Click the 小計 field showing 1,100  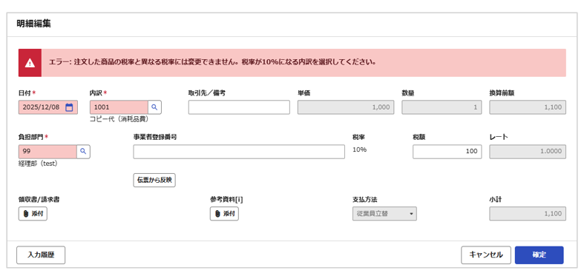528,214
